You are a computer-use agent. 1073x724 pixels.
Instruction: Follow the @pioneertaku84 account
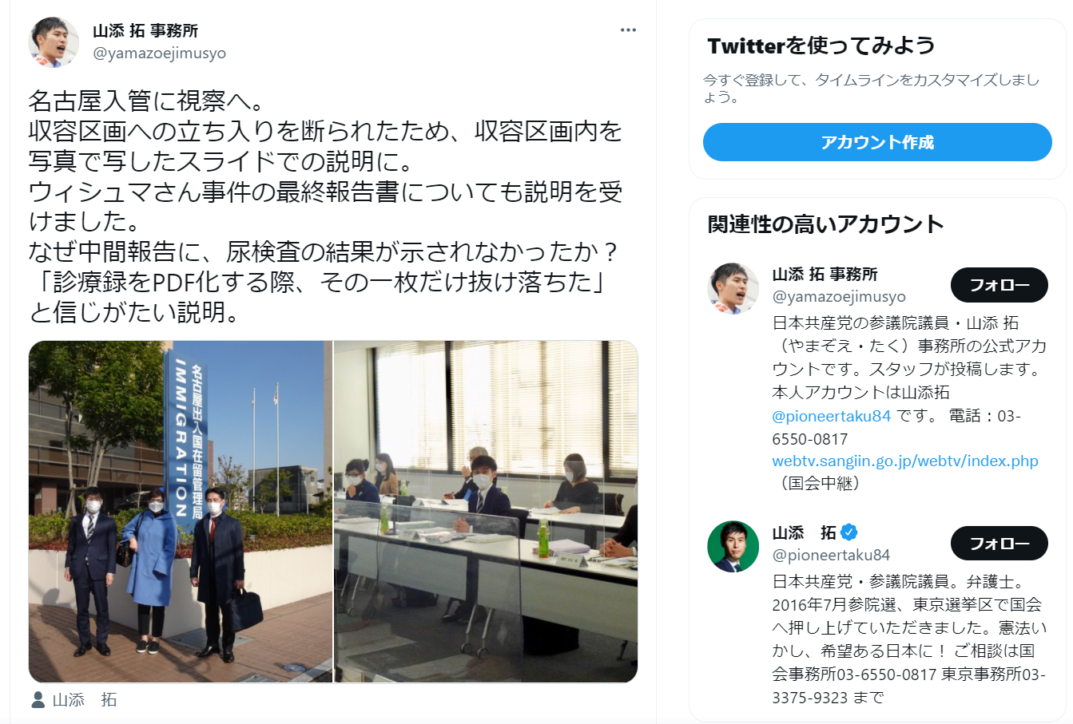click(x=999, y=544)
